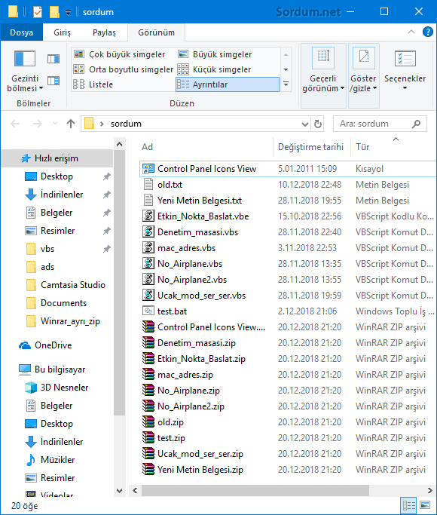Expand address bar history dropdown
The height and width of the screenshot is (515, 437).
click(x=305, y=124)
